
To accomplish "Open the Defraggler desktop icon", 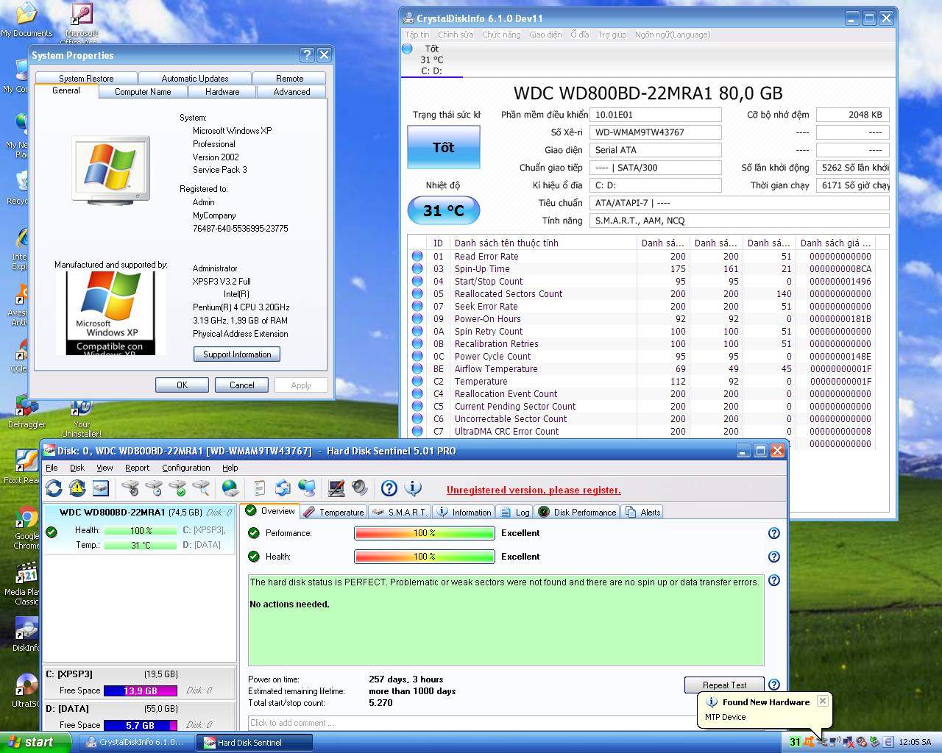I will [26, 410].
